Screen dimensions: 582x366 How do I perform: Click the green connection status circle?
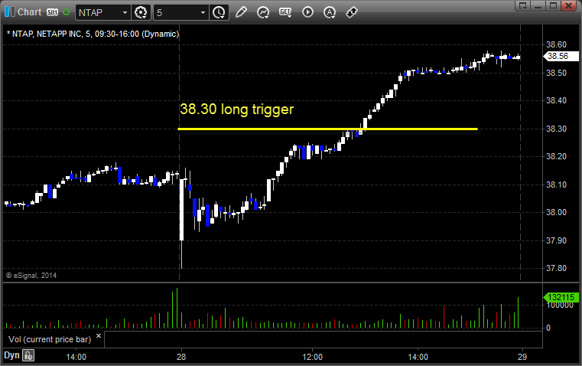tap(66, 12)
